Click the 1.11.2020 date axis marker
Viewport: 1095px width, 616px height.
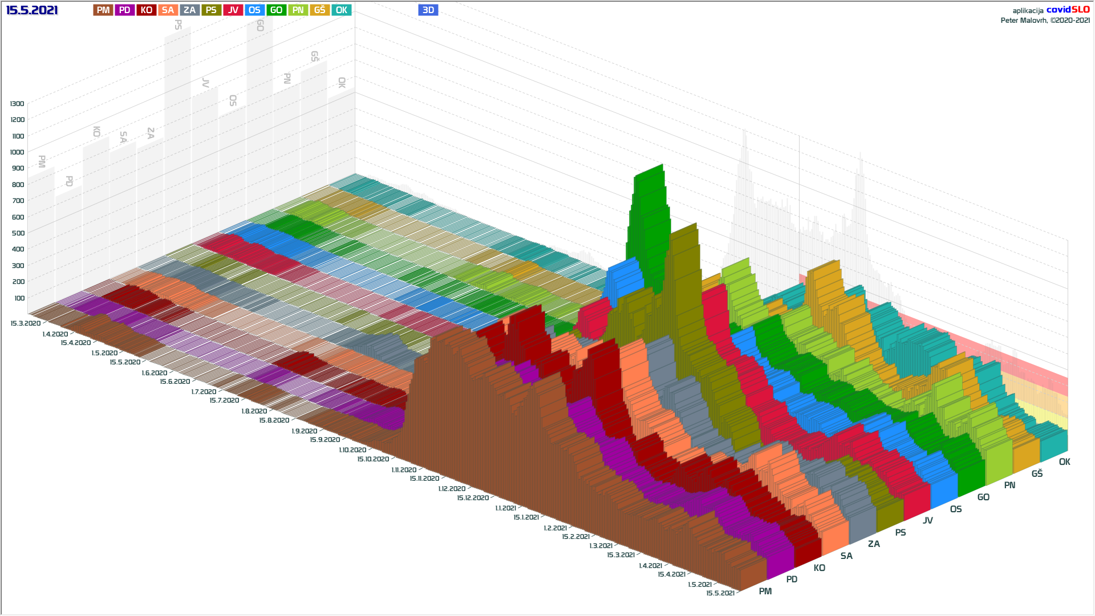[404, 470]
